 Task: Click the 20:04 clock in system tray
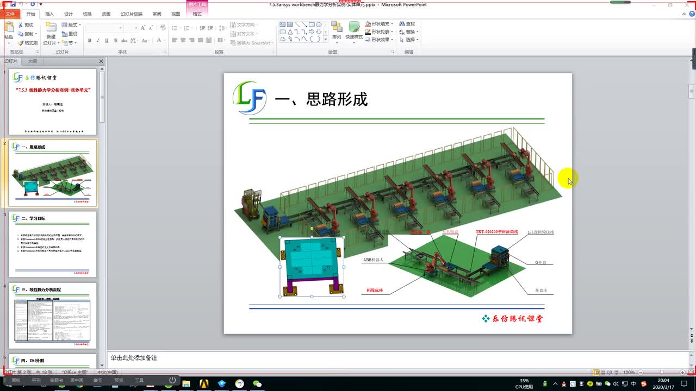[663, 380]
